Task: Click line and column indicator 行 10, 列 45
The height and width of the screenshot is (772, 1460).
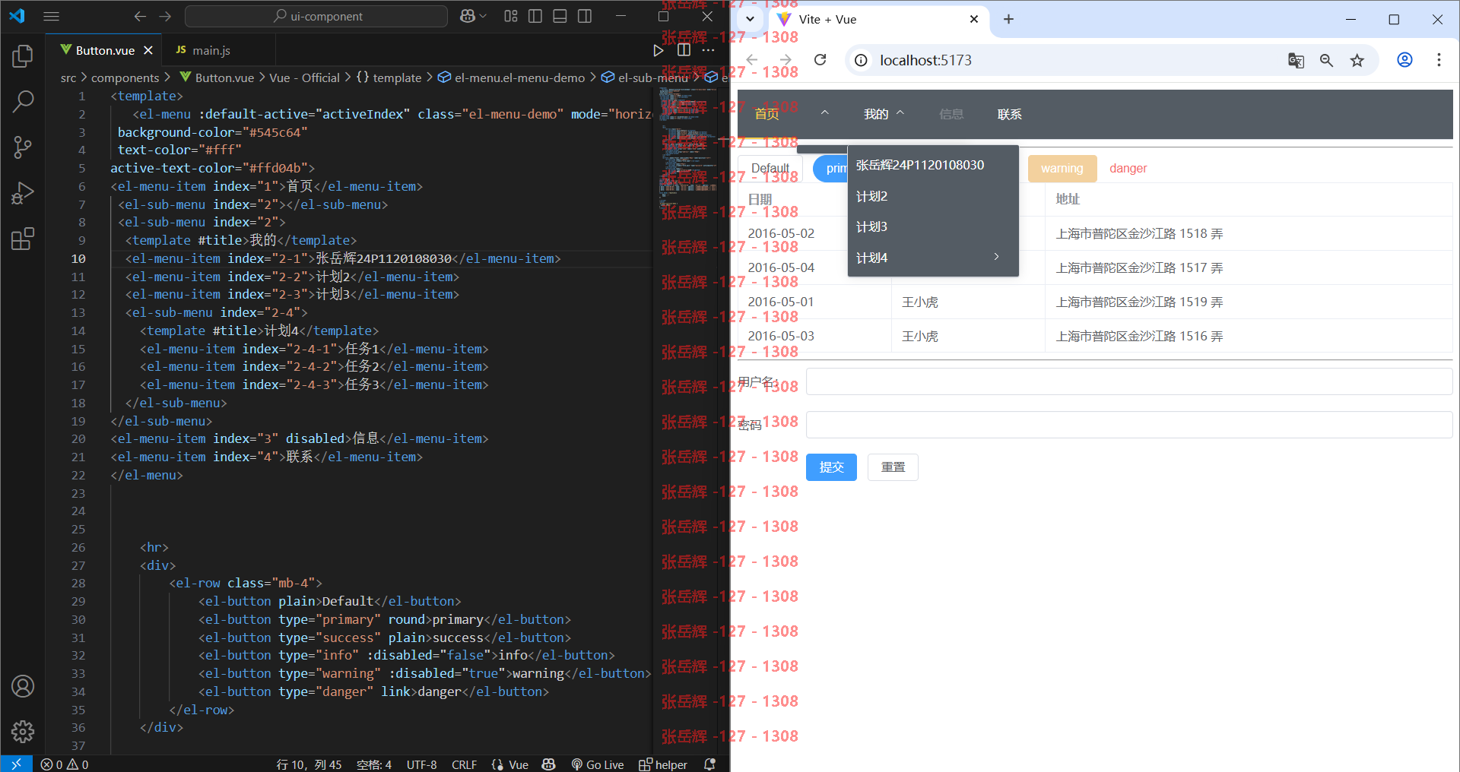Action: coord(309,764)
